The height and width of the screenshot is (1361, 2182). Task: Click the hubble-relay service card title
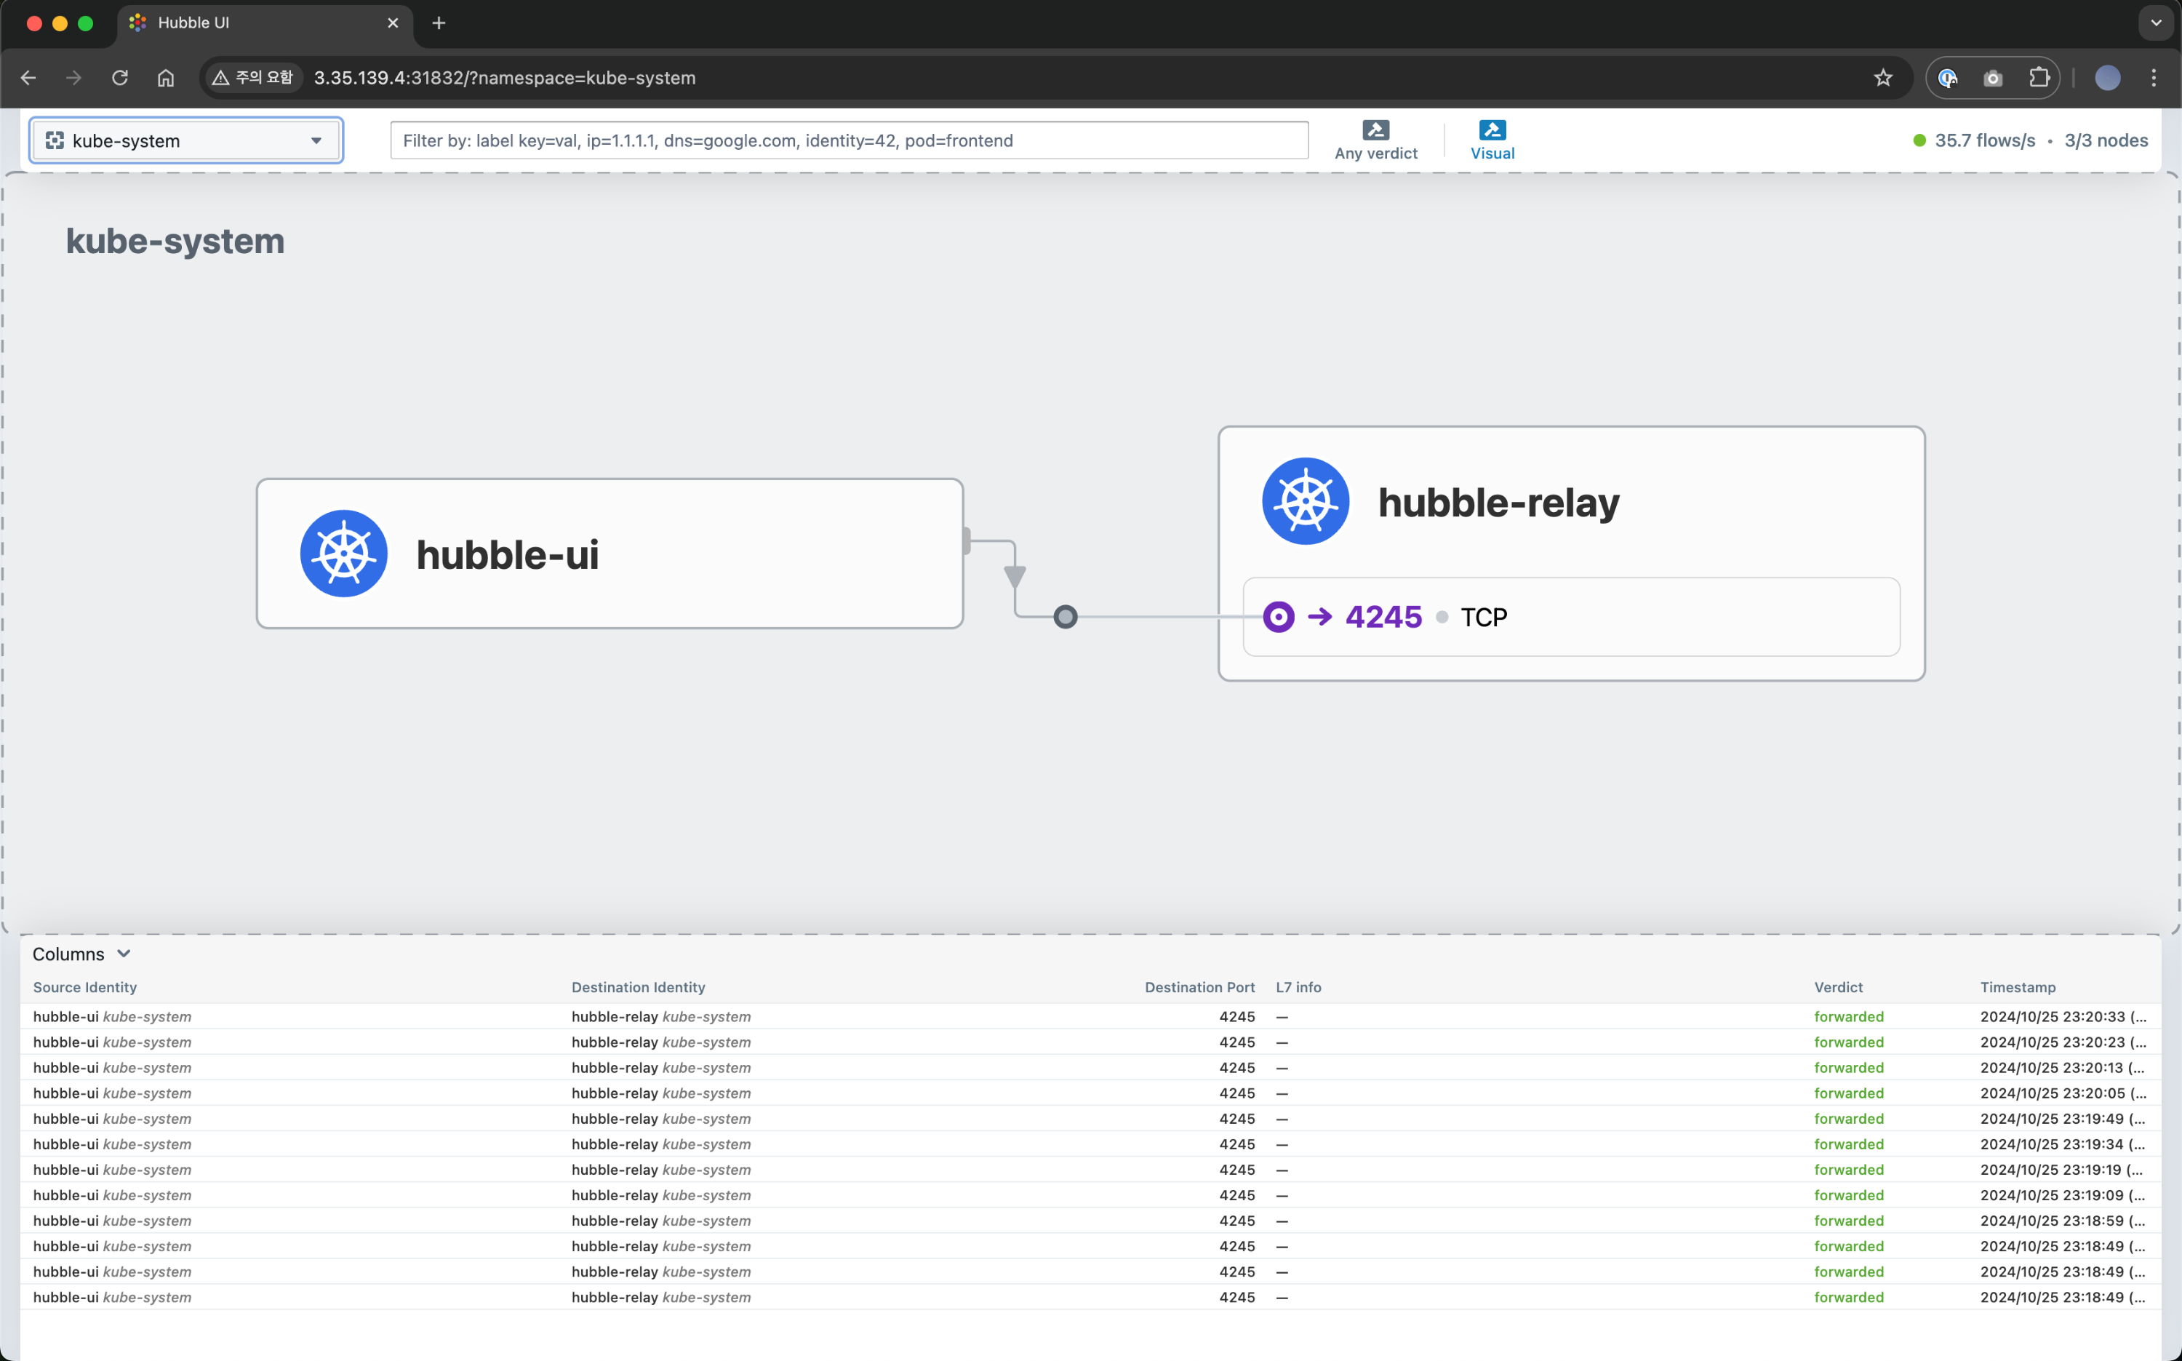click(x=1498, y=502)
